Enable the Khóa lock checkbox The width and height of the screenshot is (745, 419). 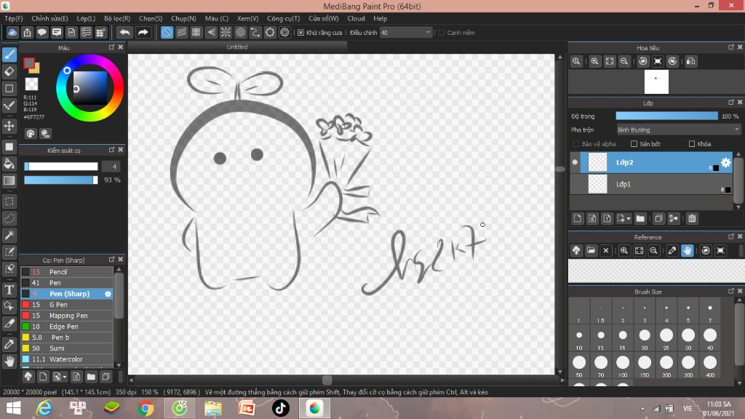692,144
